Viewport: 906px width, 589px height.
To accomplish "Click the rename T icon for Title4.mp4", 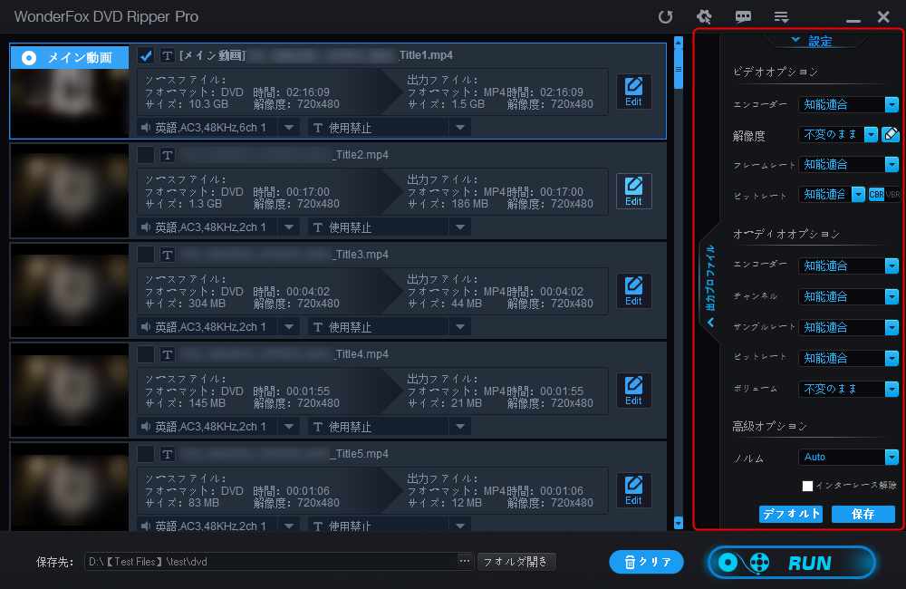I will 168,354.
